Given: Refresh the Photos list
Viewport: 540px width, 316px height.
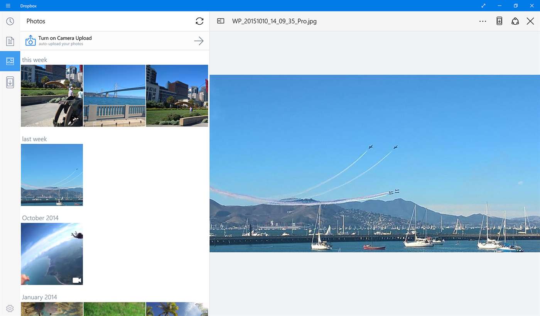Looking at the screenshot, I should point(199,21).
